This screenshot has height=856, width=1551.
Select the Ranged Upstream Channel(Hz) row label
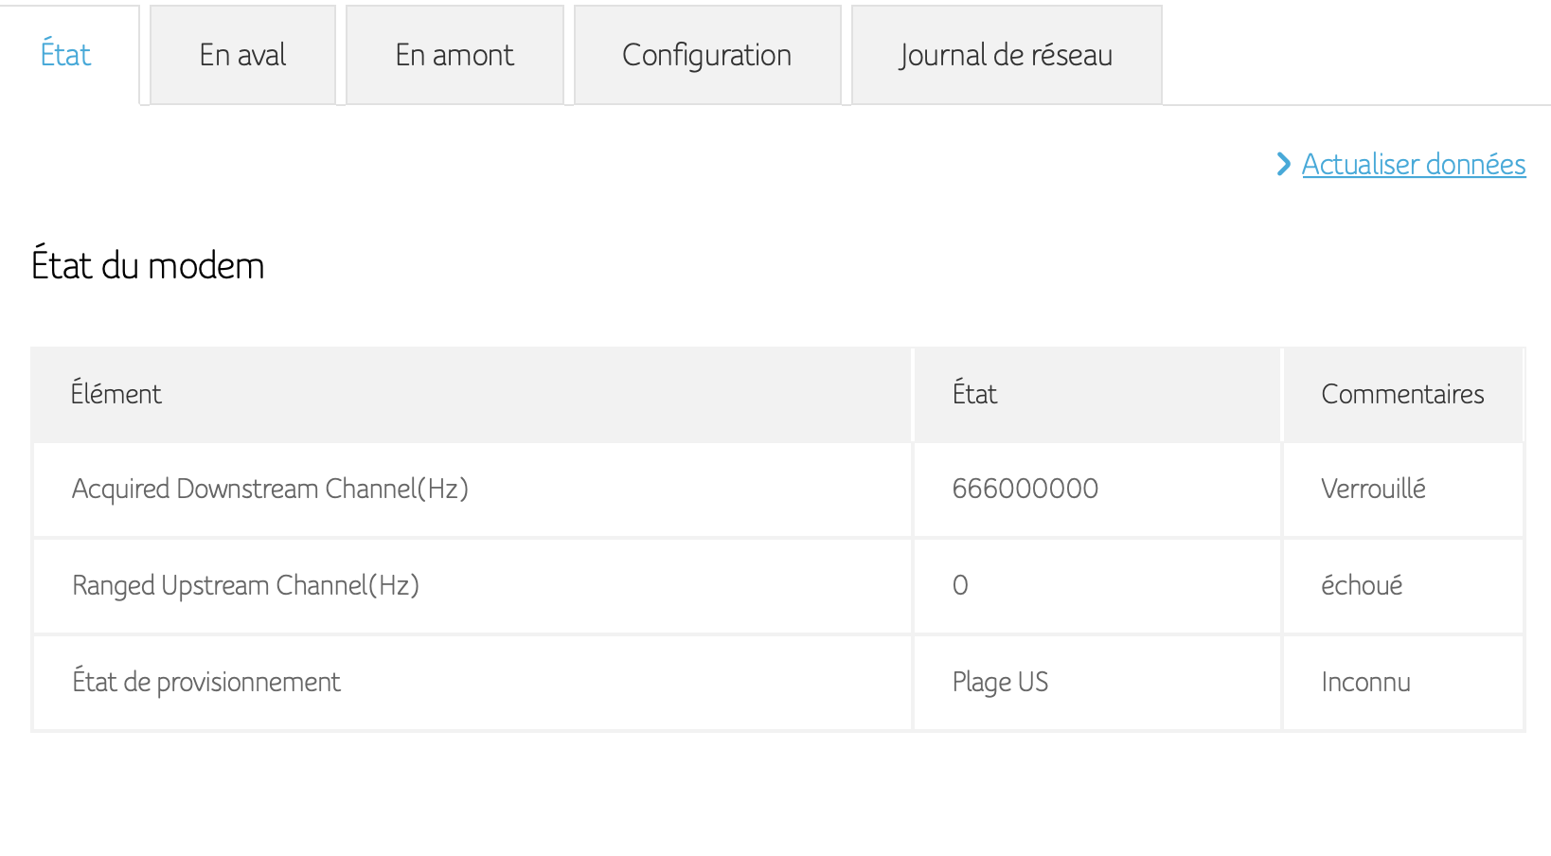[245, 585]
